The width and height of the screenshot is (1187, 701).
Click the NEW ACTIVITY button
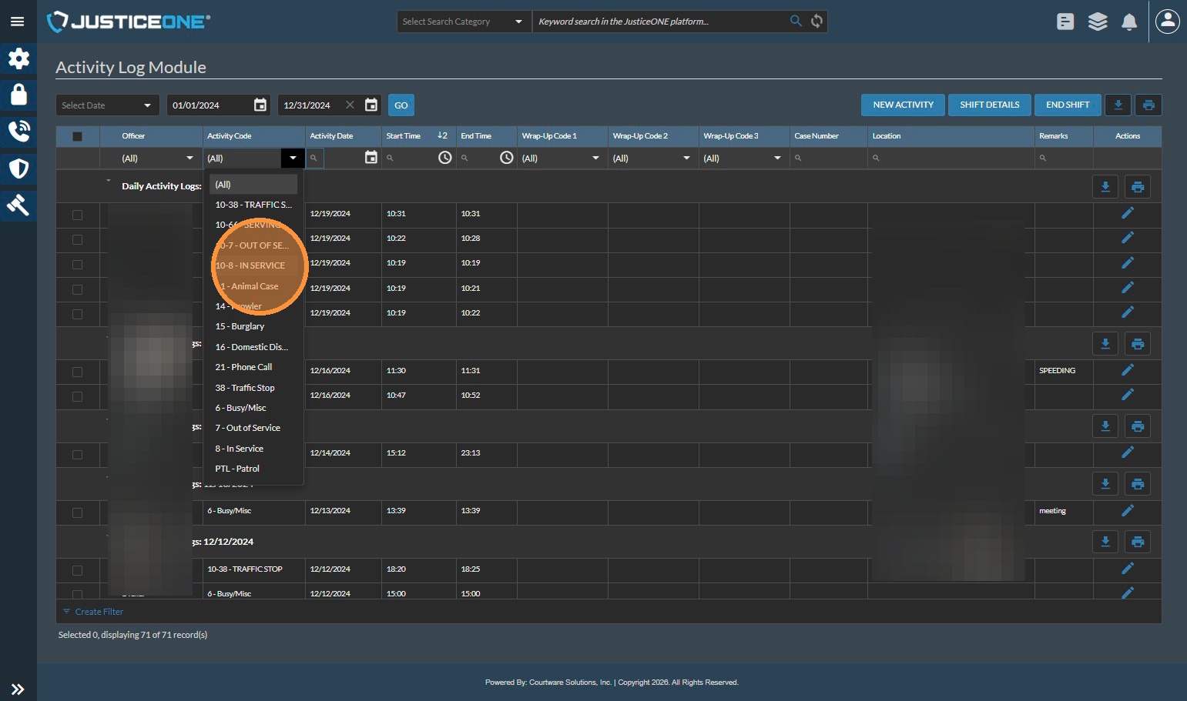(903, 105)
